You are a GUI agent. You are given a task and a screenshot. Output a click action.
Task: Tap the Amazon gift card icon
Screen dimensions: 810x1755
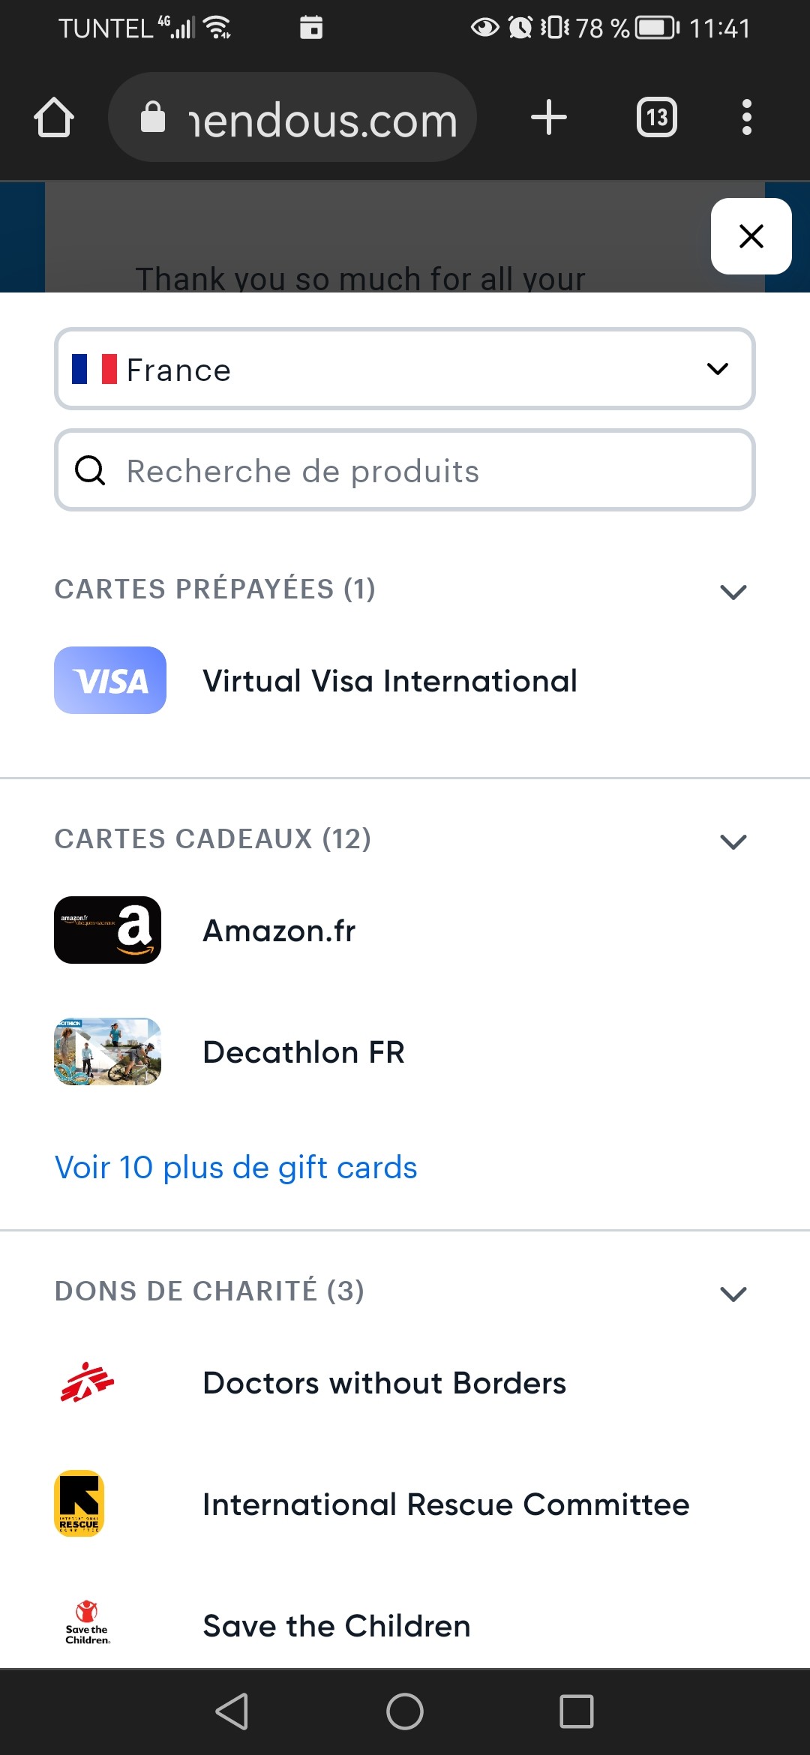(108, 930)
